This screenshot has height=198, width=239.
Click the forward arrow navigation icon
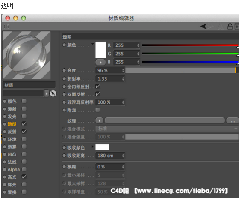[x=210, y=26]
